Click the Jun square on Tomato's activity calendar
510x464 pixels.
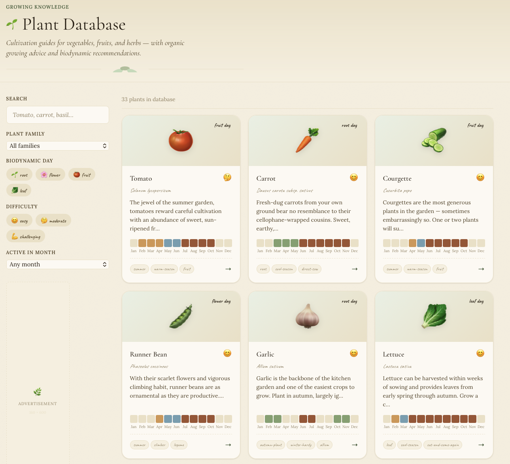click(176, 243)
